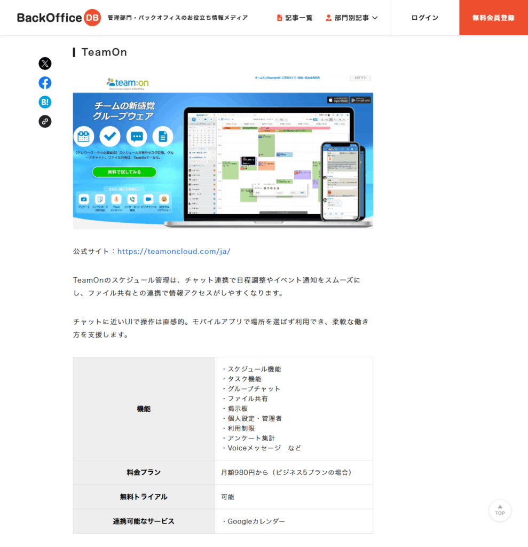Share the article on Facebook

45,83
